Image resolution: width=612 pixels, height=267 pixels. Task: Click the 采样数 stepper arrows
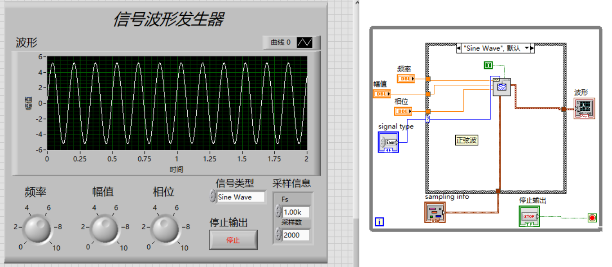tap(278, 234)
